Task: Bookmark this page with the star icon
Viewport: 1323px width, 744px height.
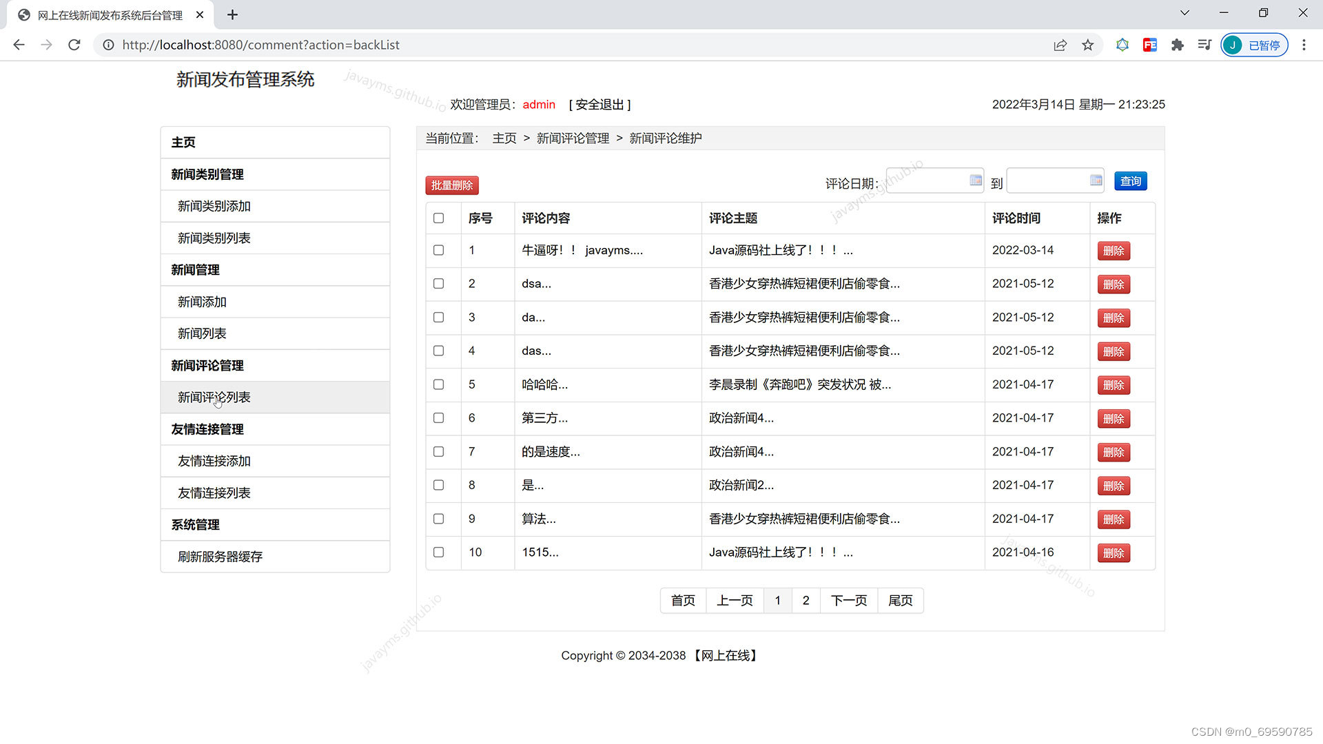Action: click(x=1087, y=45)
